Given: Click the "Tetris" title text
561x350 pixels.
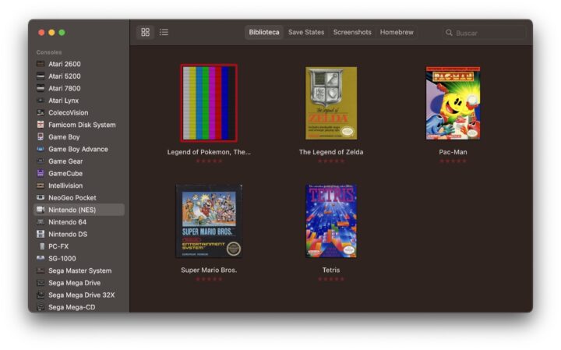Looking at the screenshot, I should tap(331, 270).
